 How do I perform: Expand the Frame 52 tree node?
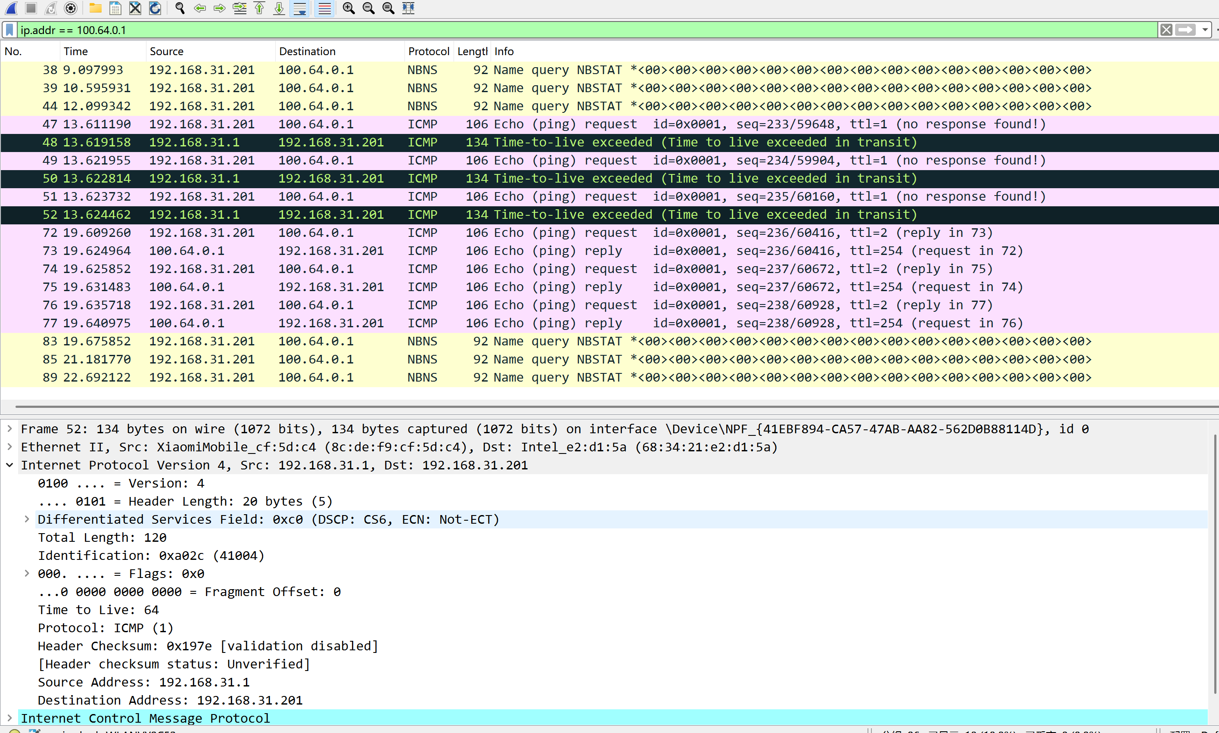[x=9, y=429]
